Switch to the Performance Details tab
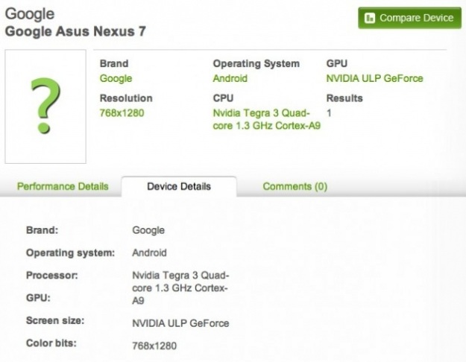Viewport: 466px width, 362px height. (x=63, y=186)
